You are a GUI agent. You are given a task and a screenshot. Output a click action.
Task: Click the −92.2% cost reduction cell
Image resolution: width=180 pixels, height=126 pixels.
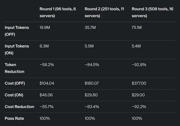139,107
